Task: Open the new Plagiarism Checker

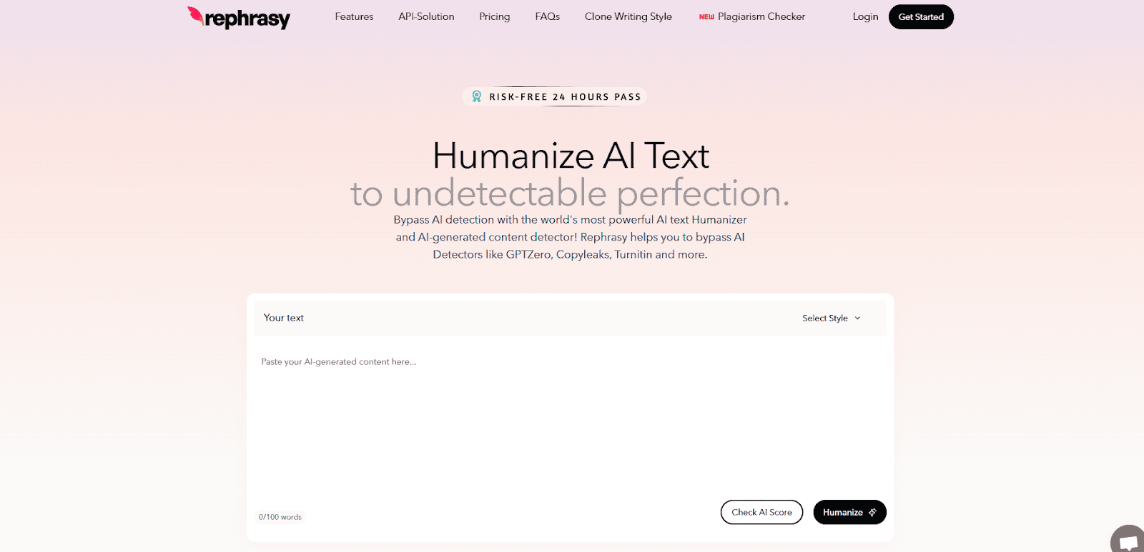Action: 752,16
